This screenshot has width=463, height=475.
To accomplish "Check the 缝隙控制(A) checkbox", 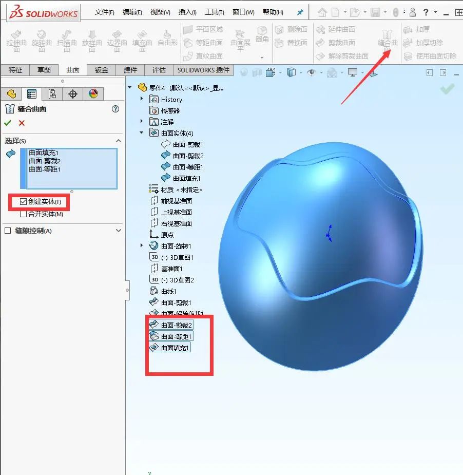I will point(7,231).
